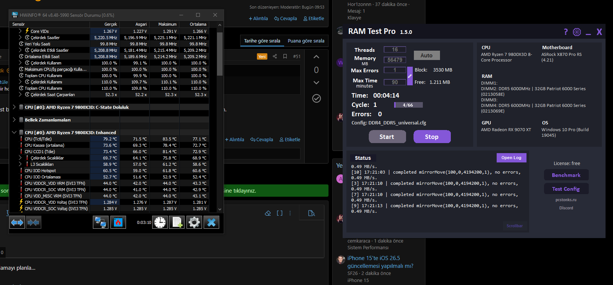
Task: Click the chip icon beside Bellek Zamanlamaları
Action: pyautogui.click(x=21, y=120)
